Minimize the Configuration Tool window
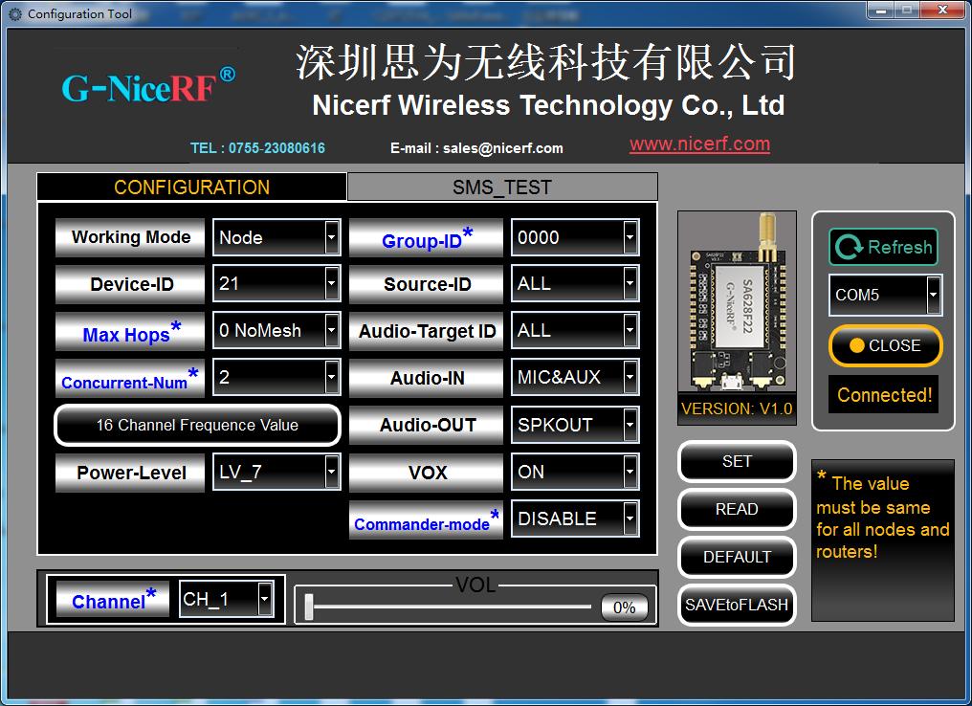Viewport: 972px width, 706px height. click(879, 10)
